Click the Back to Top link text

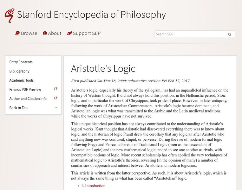coord(18,108)
